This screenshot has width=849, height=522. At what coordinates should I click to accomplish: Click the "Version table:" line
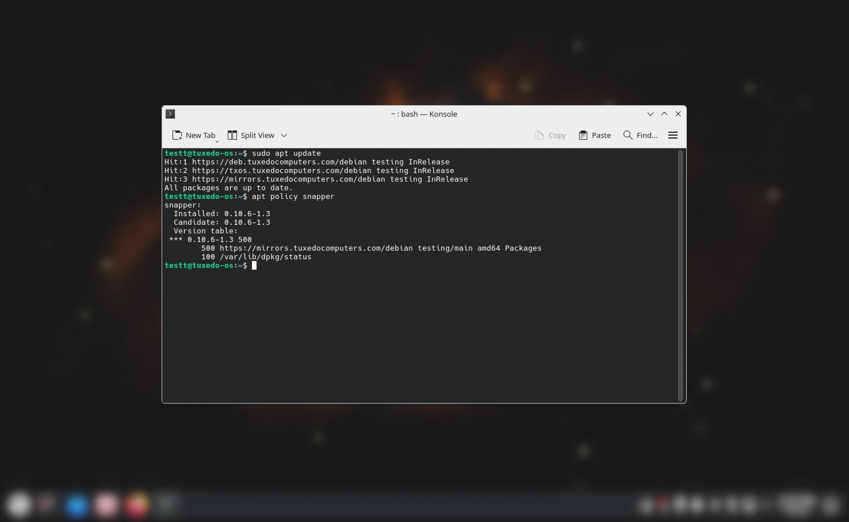point(206,231)
